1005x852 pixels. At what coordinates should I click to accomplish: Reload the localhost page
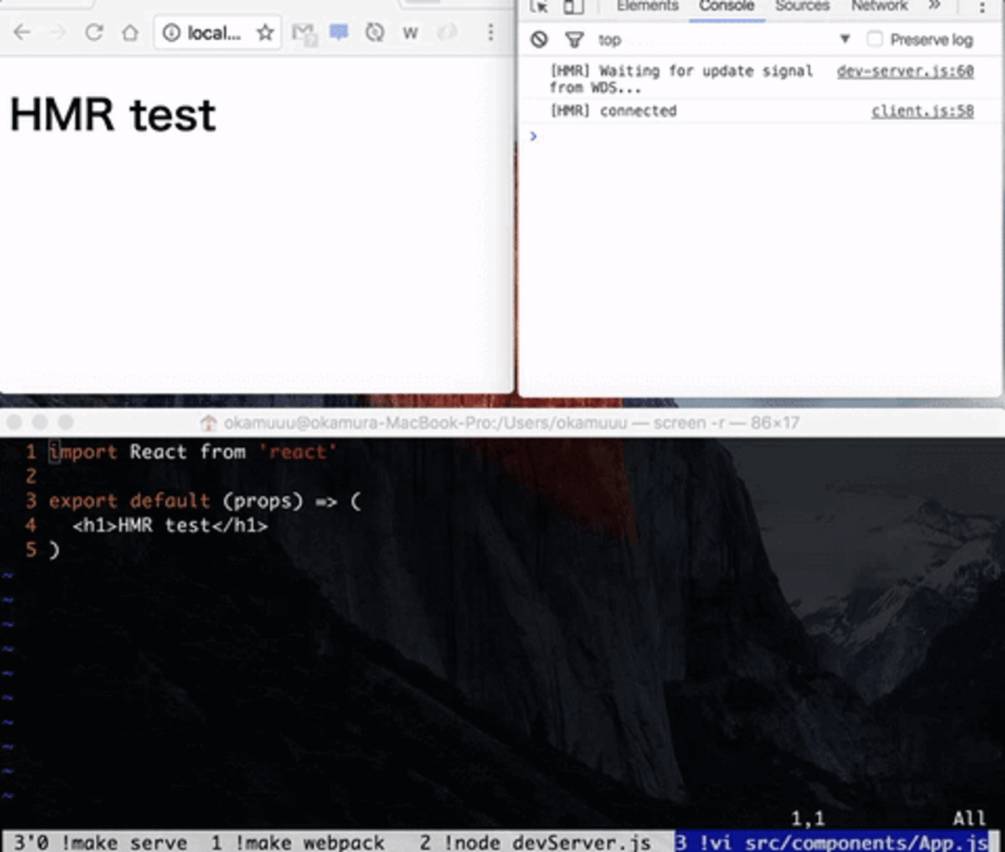pos(94,32)
